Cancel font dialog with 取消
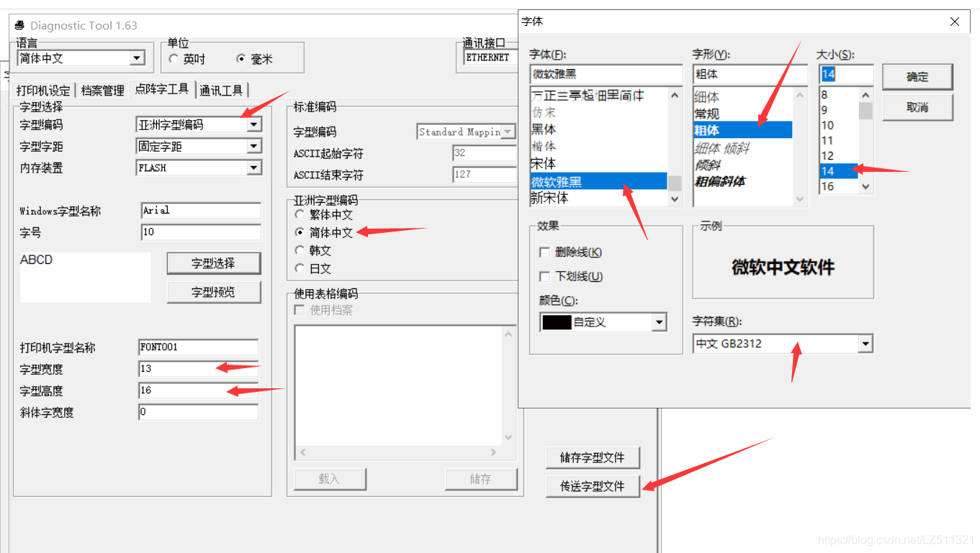The height and width of the screenshot is (553, 980). pyautogui.click(x=917, y=107)
